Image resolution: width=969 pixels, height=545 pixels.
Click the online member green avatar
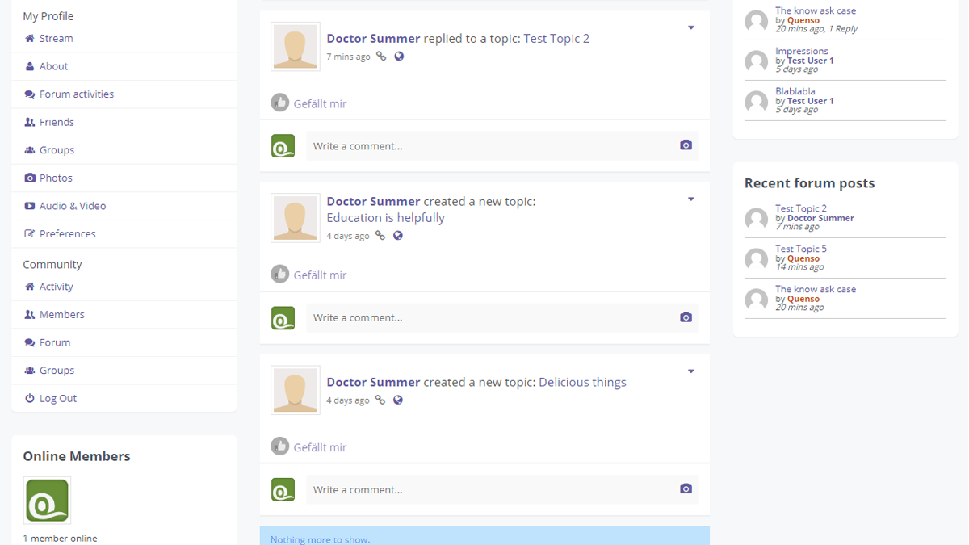47,500
